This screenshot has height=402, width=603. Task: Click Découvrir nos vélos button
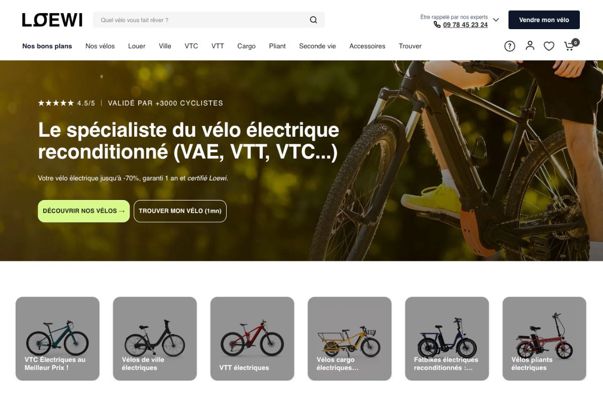(x=84, y=211)
